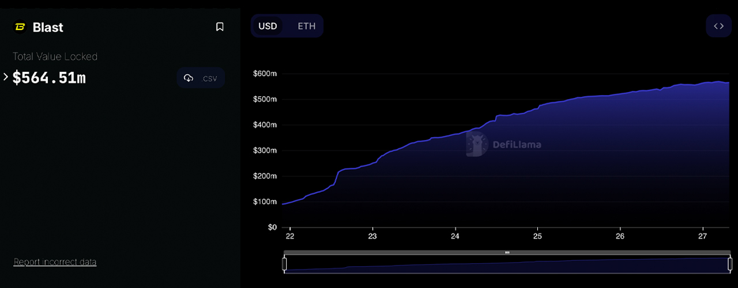Switch chart denomination to ETH

coord(306,26)
